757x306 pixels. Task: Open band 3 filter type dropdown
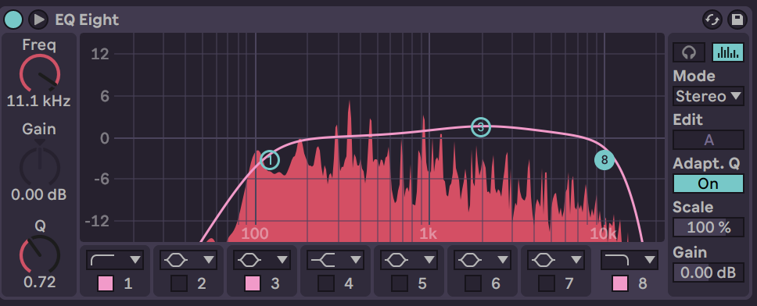262,260
